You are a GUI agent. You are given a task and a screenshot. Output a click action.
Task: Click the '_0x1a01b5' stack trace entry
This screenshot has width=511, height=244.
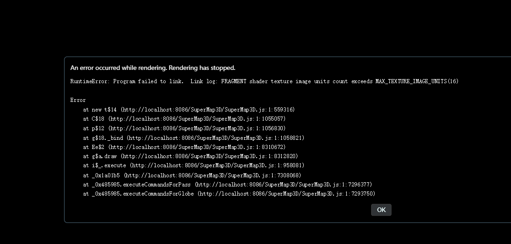[106, 175]
